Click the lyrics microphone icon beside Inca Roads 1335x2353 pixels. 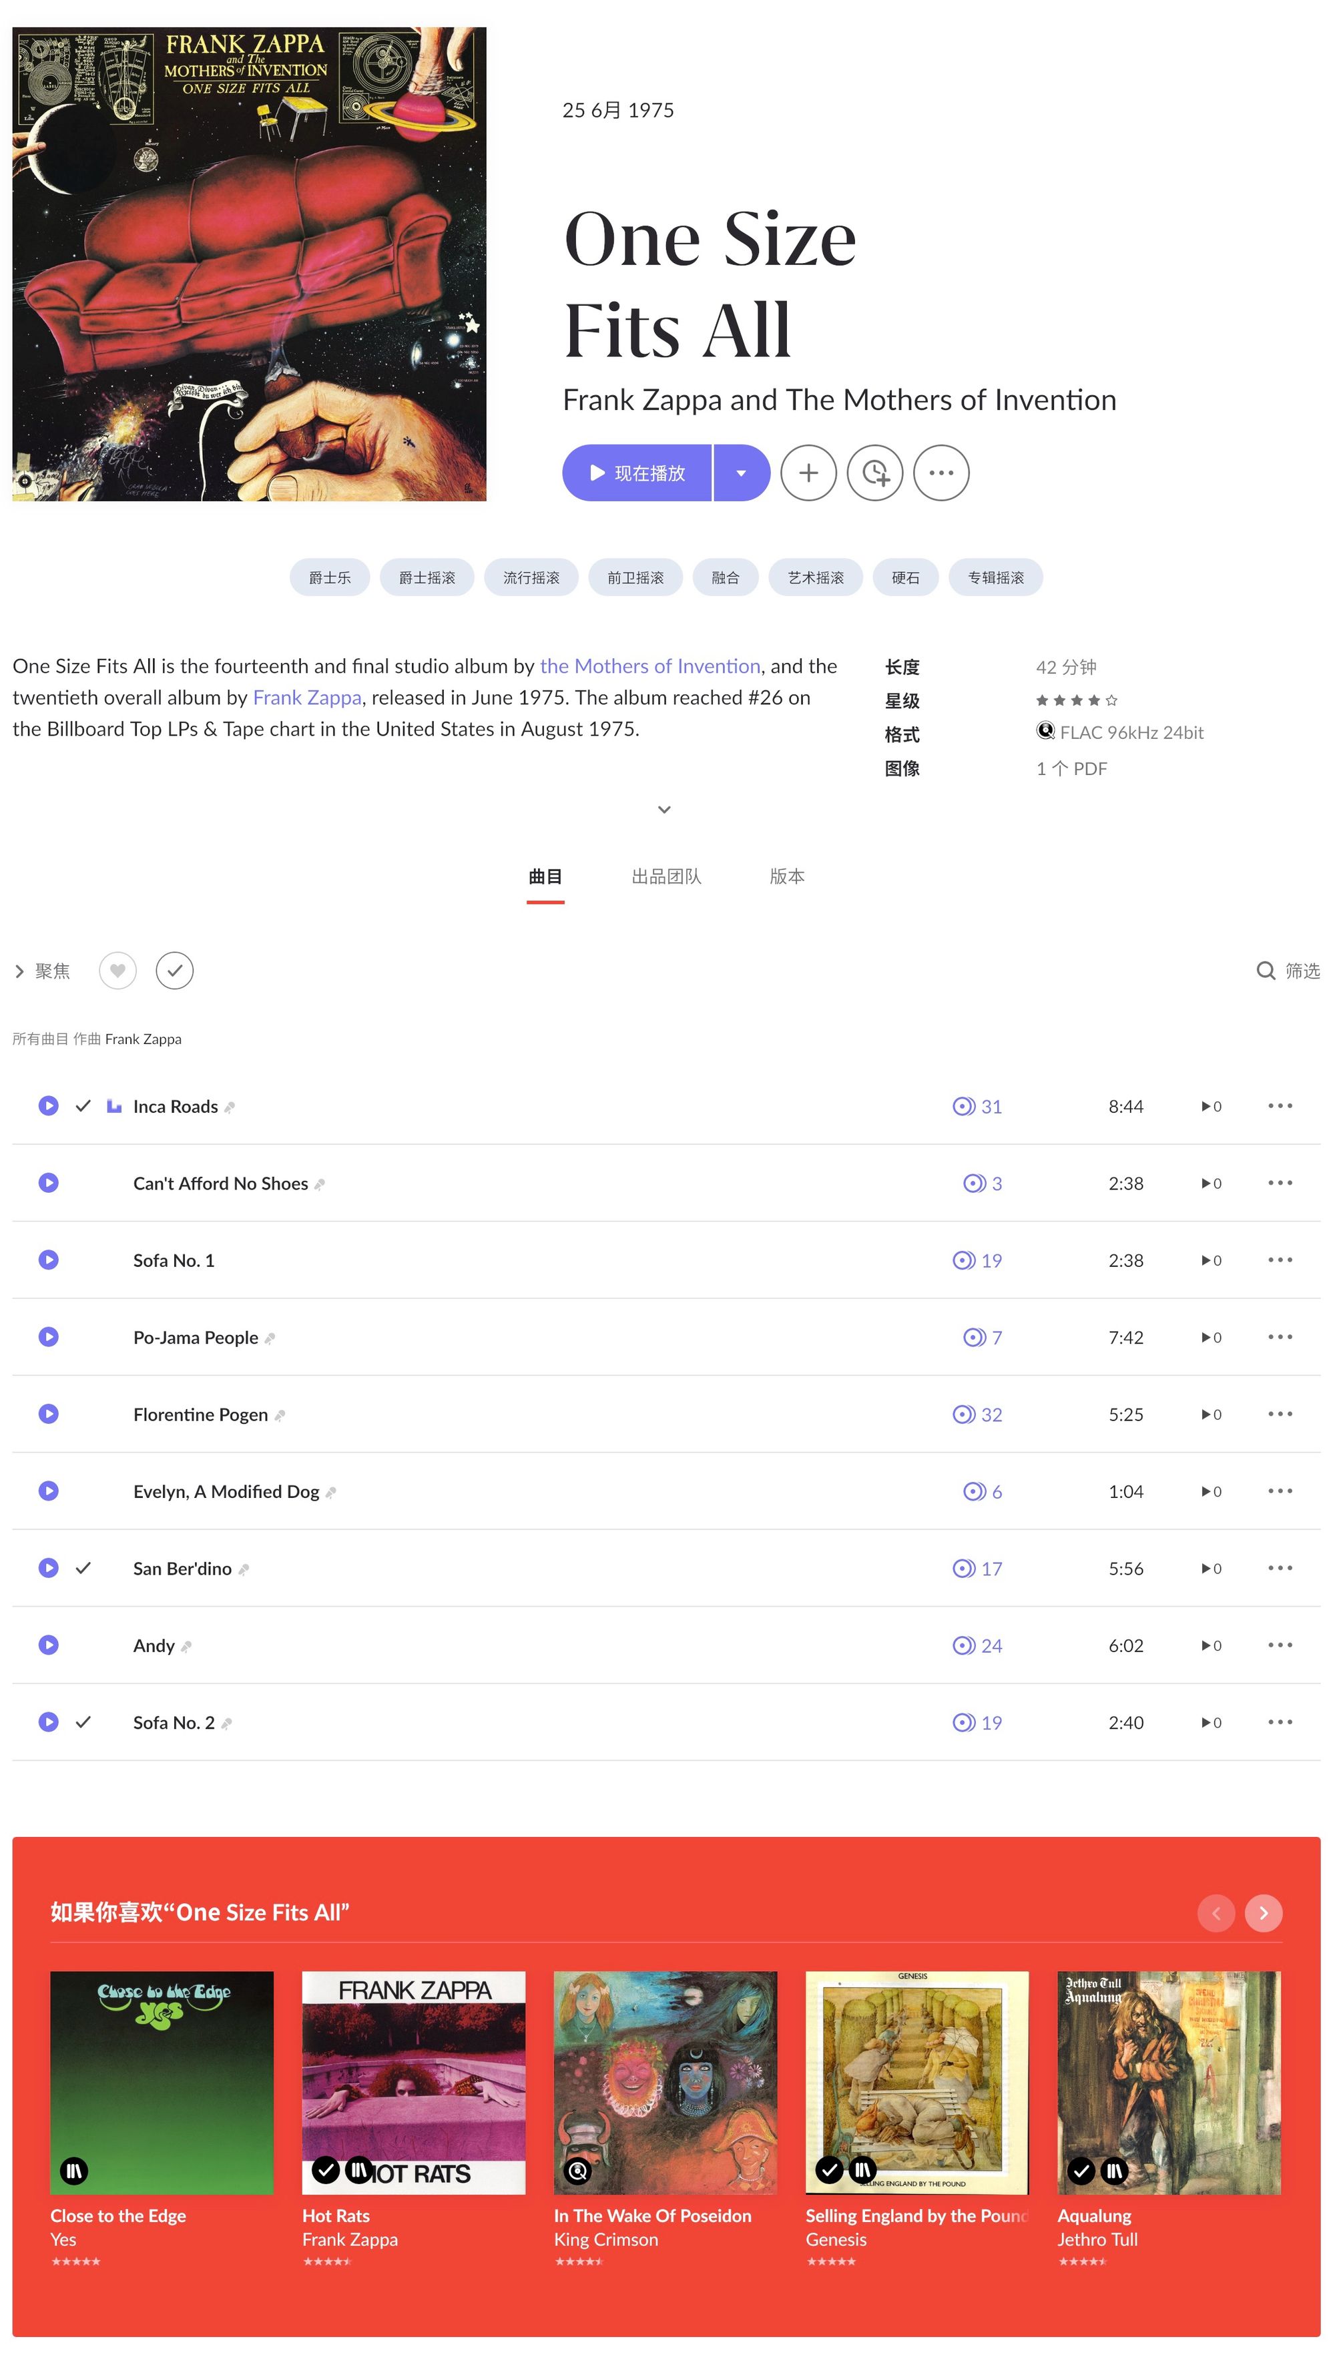pyautogui.click(x=229, y=1107)
